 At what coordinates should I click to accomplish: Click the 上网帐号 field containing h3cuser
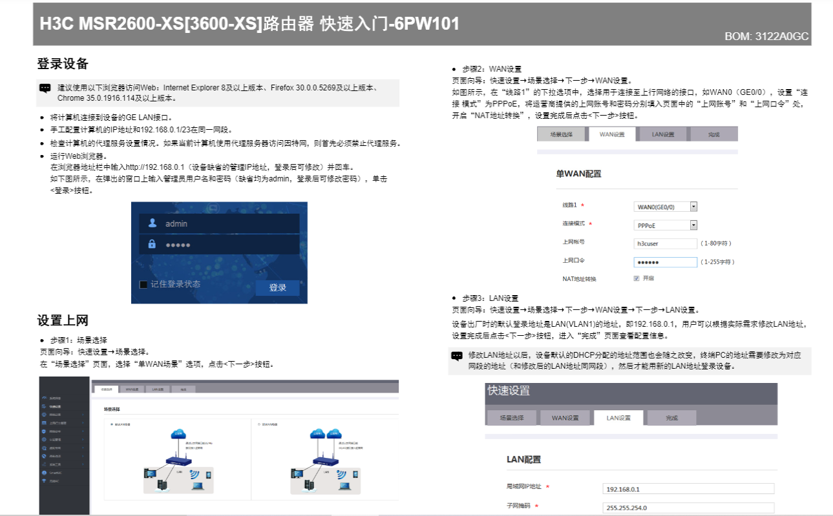tap(665, 243)
